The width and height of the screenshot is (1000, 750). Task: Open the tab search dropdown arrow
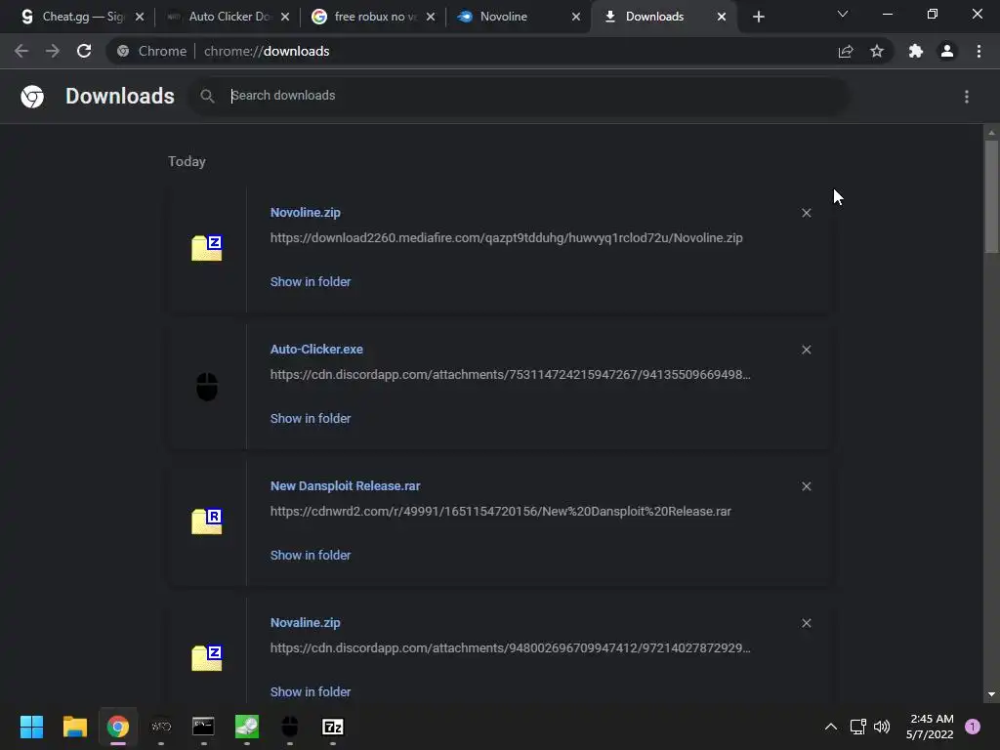click(843, 14)
